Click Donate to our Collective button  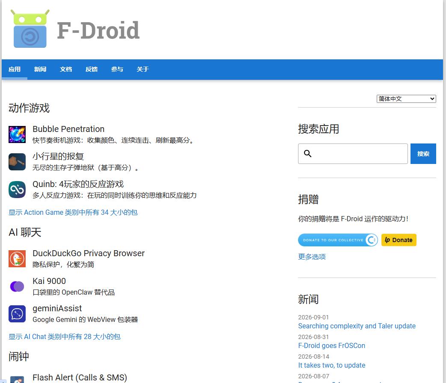pos(338,240)
